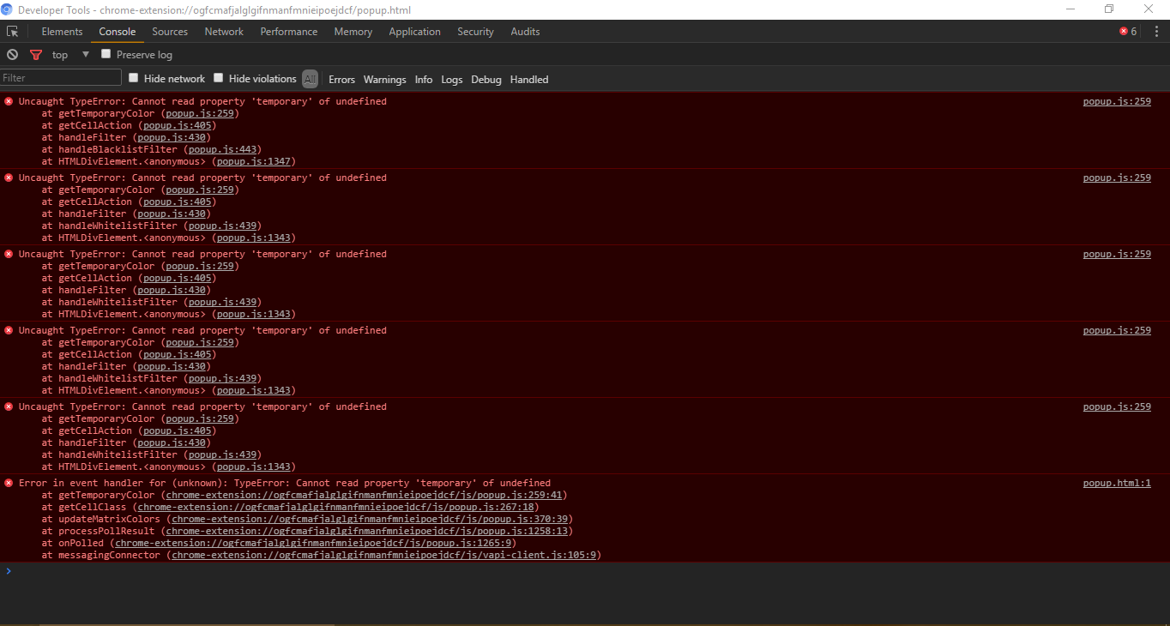Click the error icon beside the first TypeError
The image size is (1170, 626).
point(8,100)
